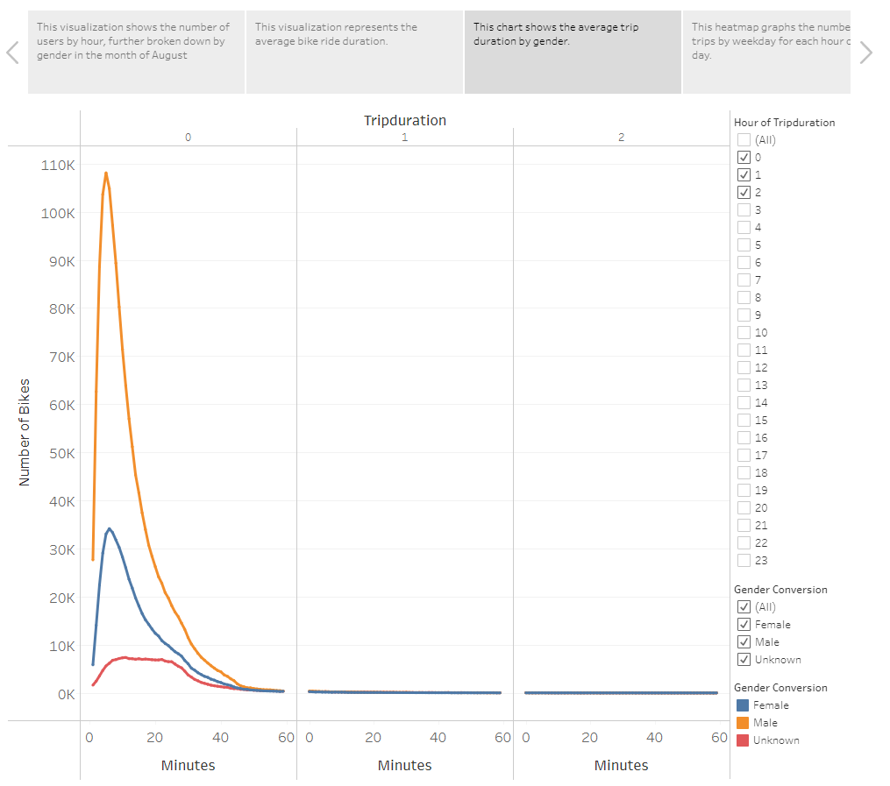The height and width of the screenshot is (786, 890).
Task: Open the users by hour story point
Action: [136, 52]
